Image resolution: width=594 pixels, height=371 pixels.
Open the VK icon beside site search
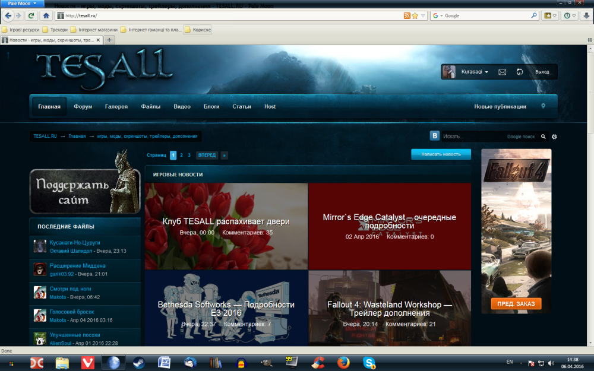[435, 135]
